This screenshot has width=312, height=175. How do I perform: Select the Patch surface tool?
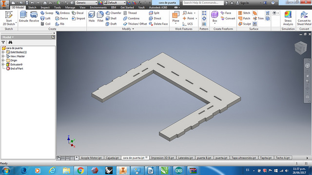click(244, 18)
